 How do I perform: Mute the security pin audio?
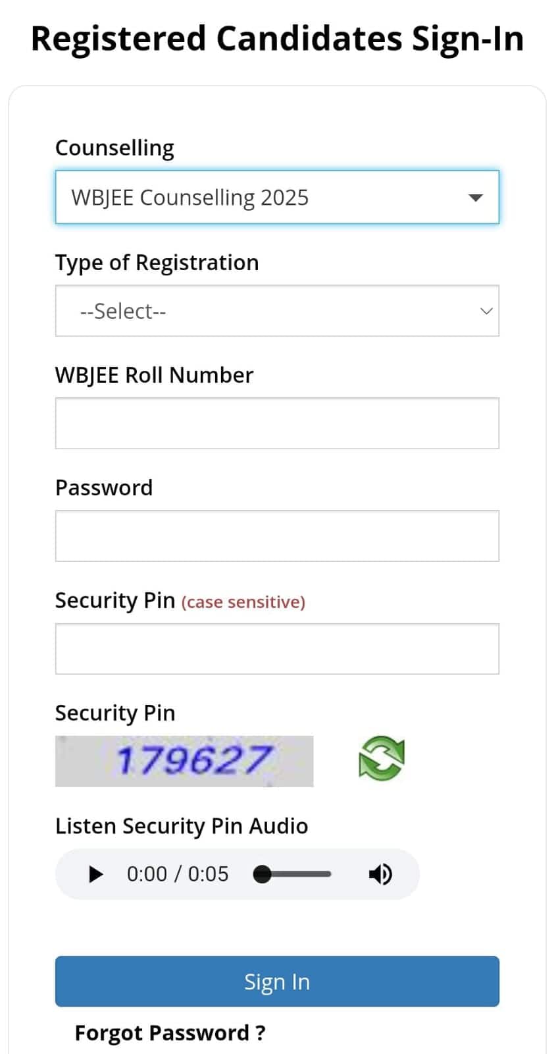[x=380, y=874]
